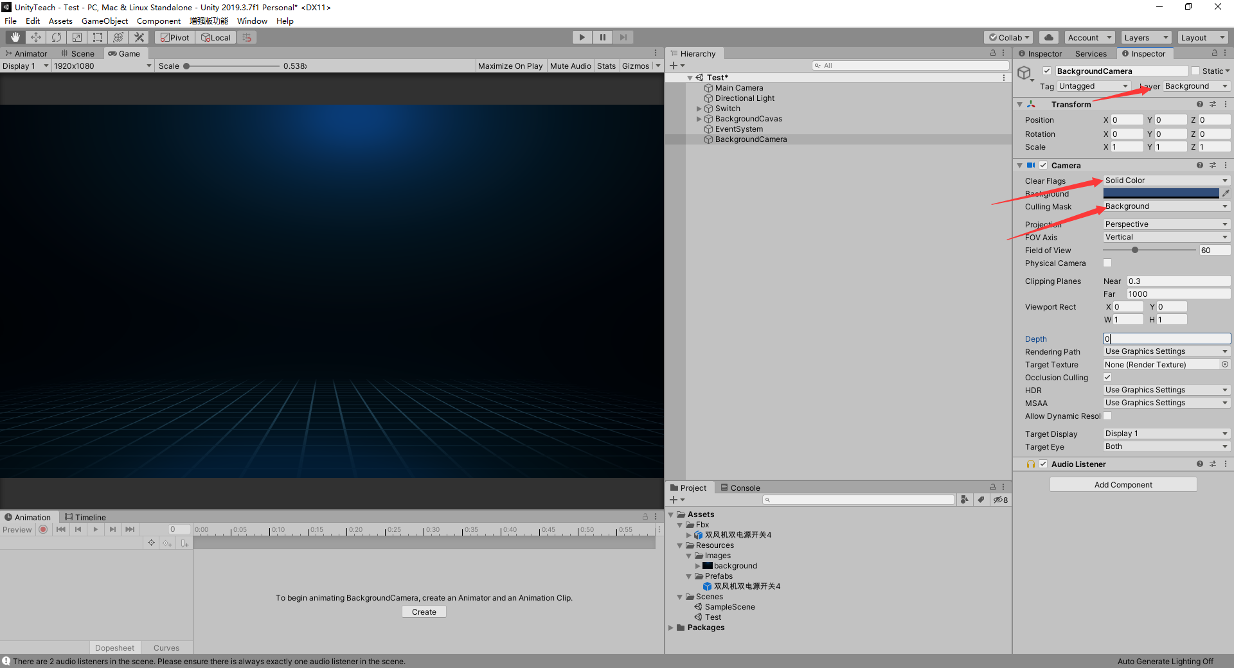
Task: Open the Clear Flags dropdown
Action: tap(1167, 180)
